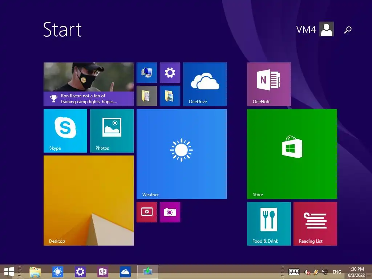Open the Documents folder small tile
372x279 pixels.
point(147,96)
